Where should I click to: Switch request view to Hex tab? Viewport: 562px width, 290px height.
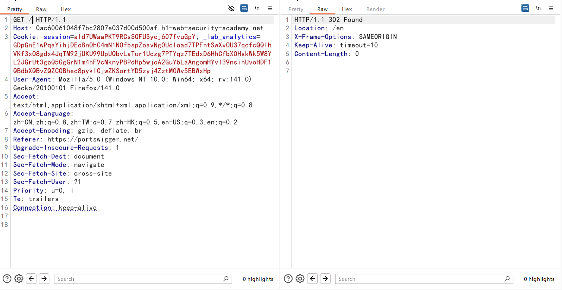tap(66, 9)
